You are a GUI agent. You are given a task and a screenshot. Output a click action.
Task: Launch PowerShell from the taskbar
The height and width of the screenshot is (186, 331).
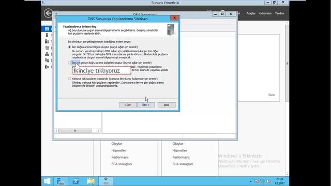click(76, 181)
